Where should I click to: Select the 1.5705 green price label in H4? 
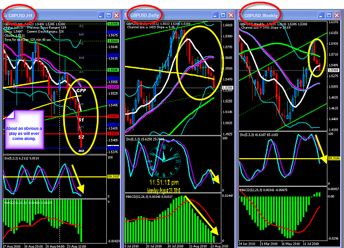pyautogui.click(x=113, y=24)
